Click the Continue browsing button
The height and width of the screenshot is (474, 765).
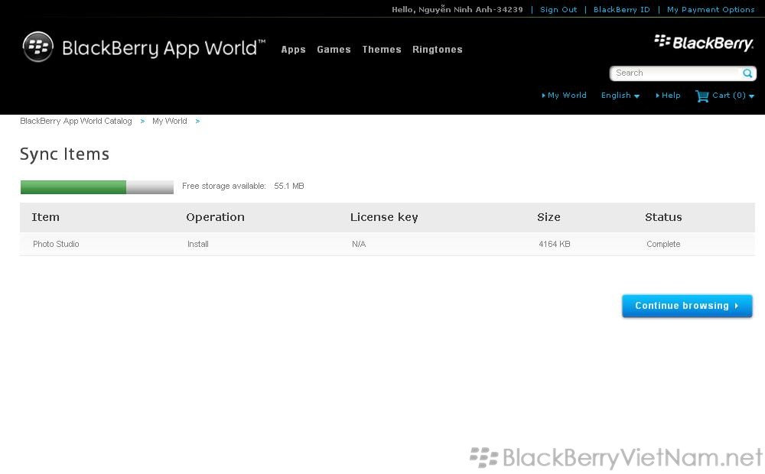pyautogui.click(x=687, y=306)
